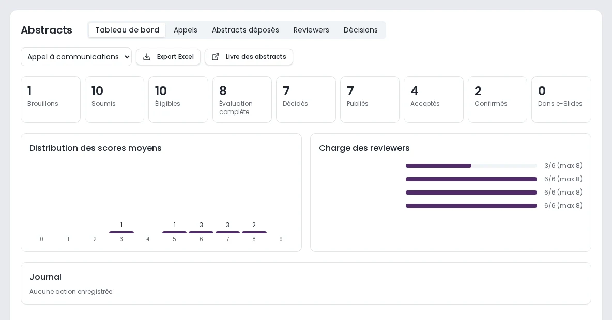Click the score 6 bar in distribution chart

pyautogui.click(x=201, y=232)
